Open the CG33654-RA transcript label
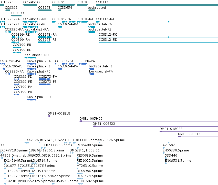 click(68, 24)
